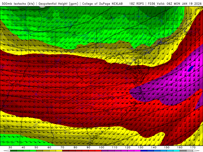Click the '18Z RDPS' model run label
The height and width of the screenshot is (152, 203).
(137, 4)
